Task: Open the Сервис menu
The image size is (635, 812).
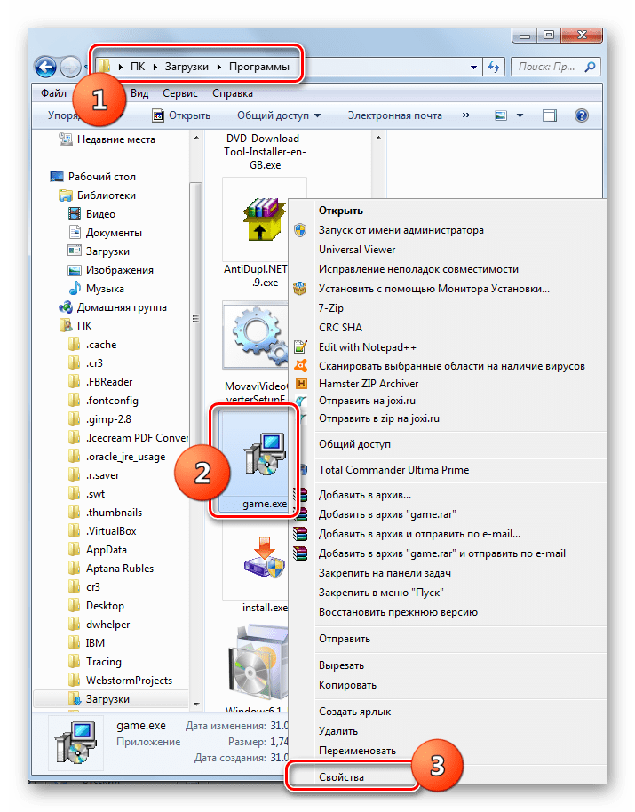Action: [x=180, y=93]
